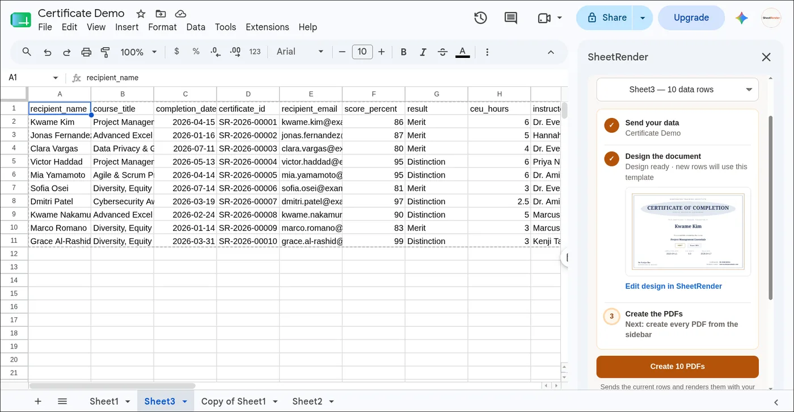
Task: Click Edit design in SheetRender link
Action: [674, 286]
